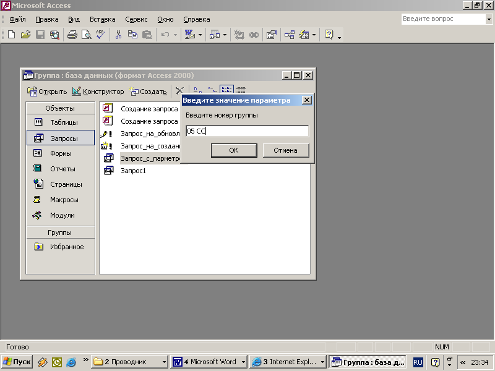
Task: Confirm the parameter with OK button
Action: click(234, 150)
